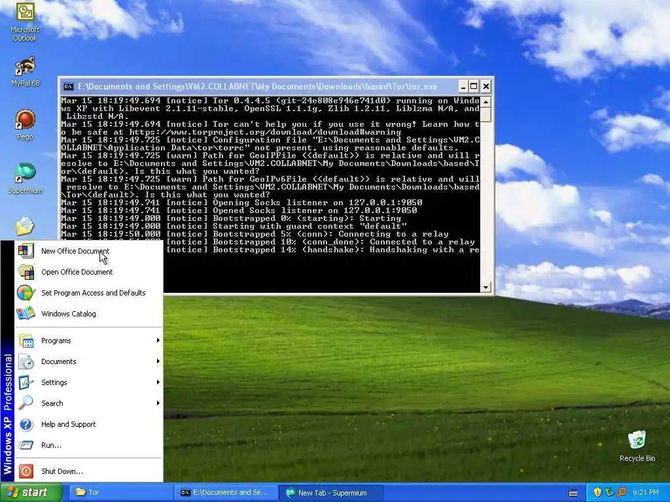Screen dimensions: 670x502
Task: Click the 'Bootstrapped 5% (conn)' console line
Action: pyautogui.click(x=255, y=234)
